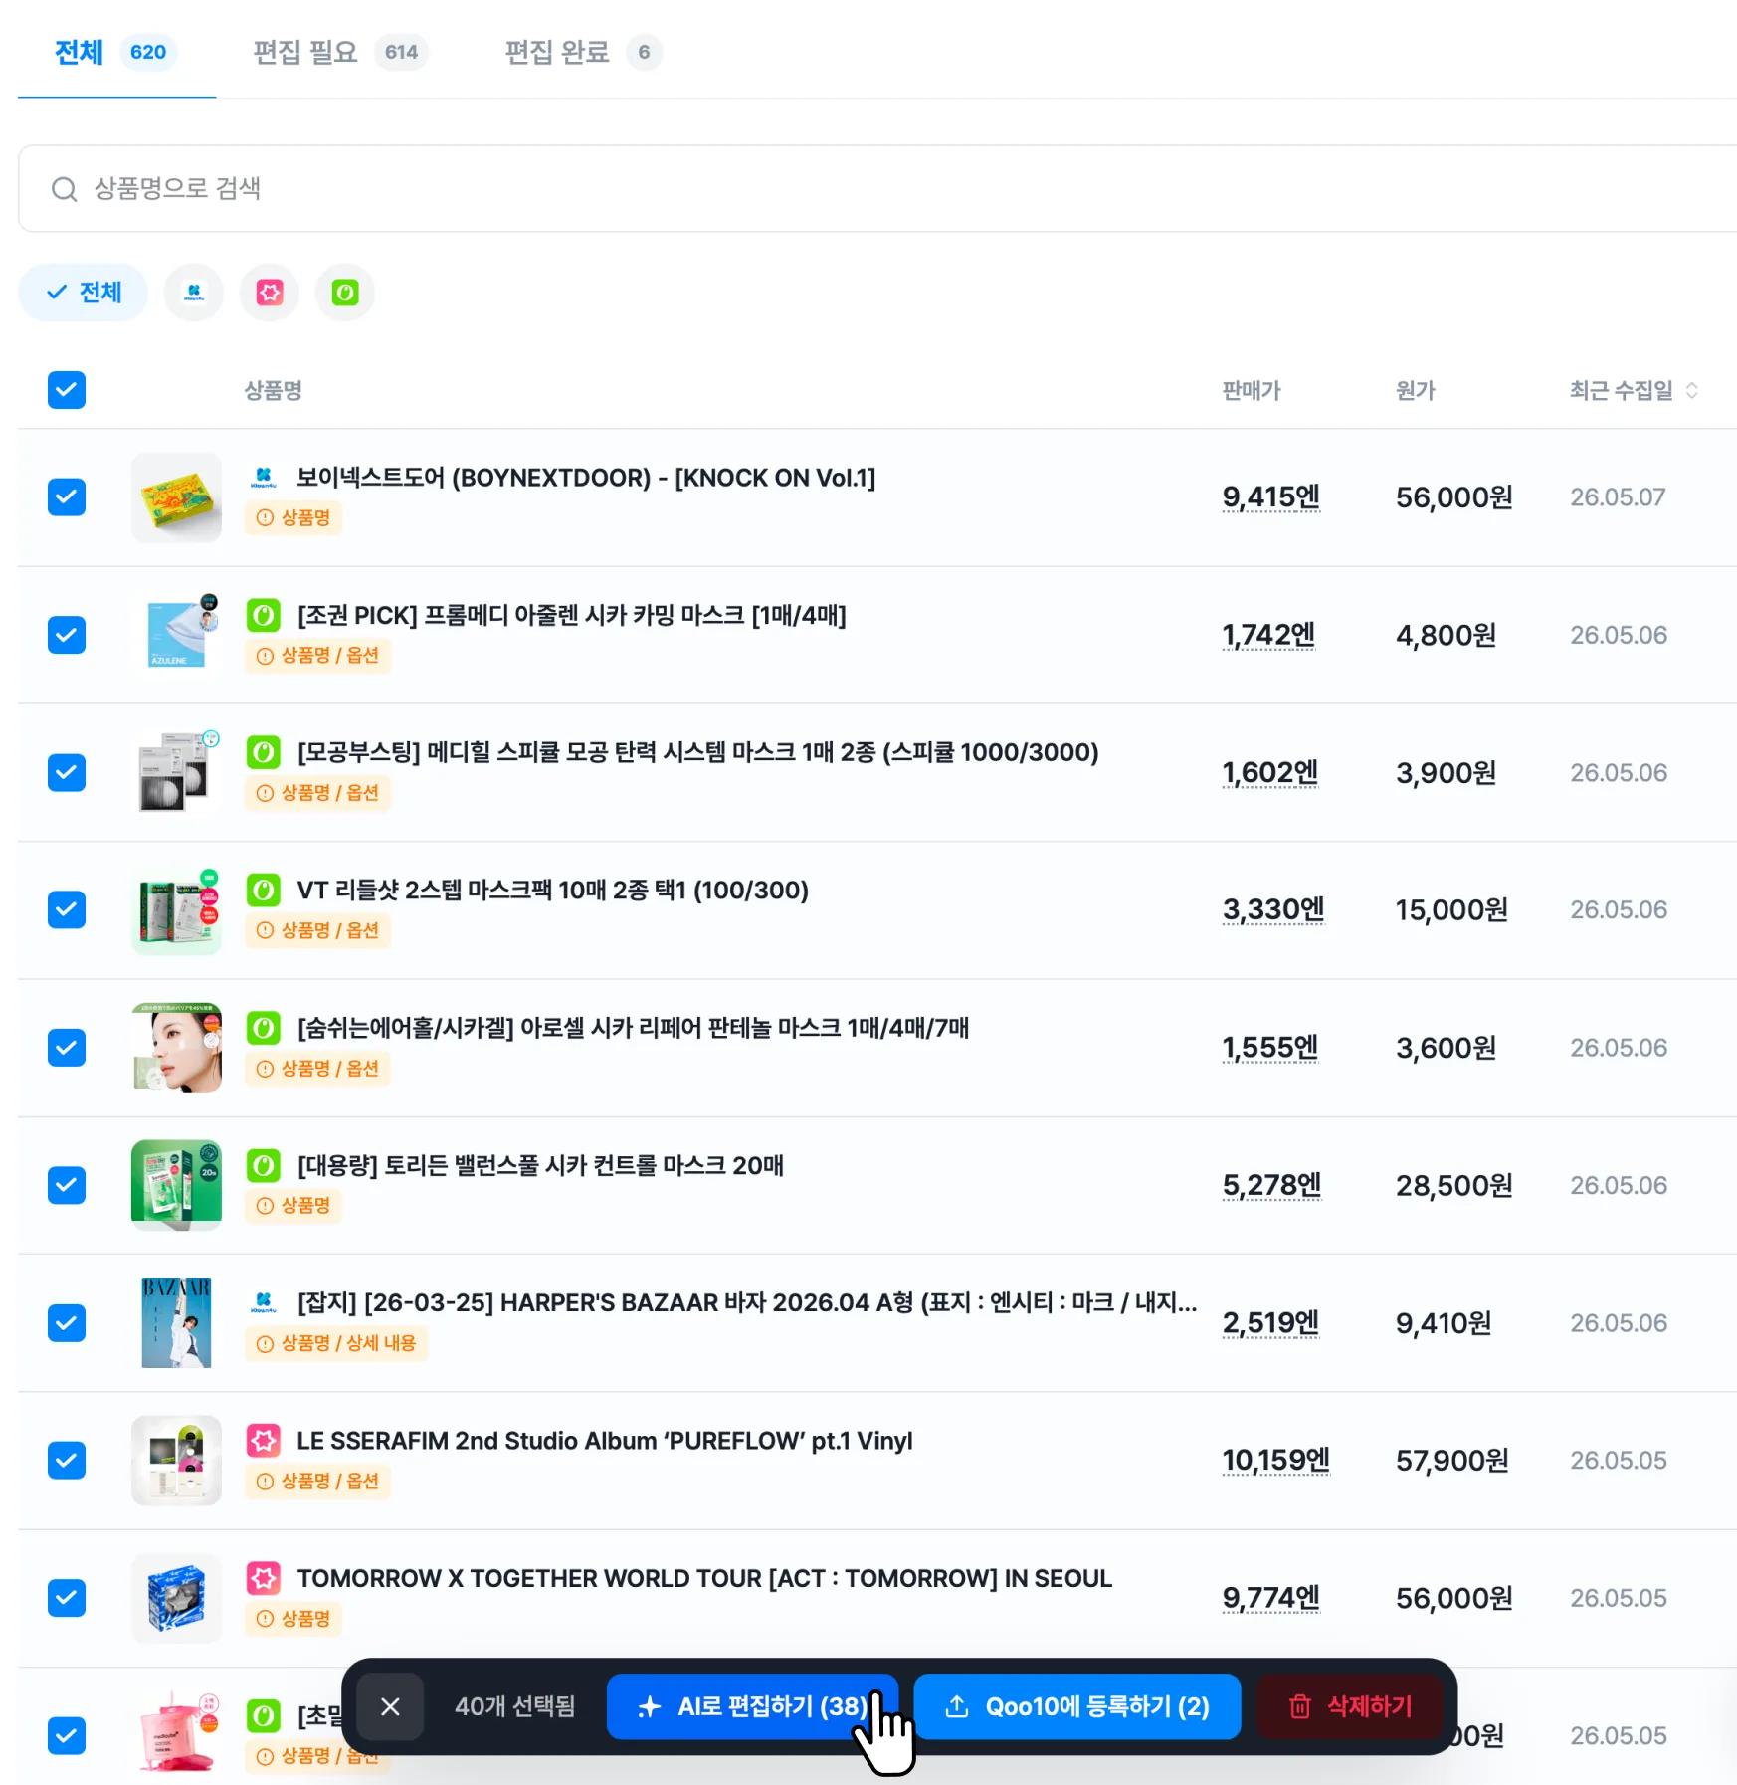Open product LE SSERAFIM 2nd Studio Album PUREFLOW
Viewport: 1737px width, 1785px height.
[x=604, y=1441]
